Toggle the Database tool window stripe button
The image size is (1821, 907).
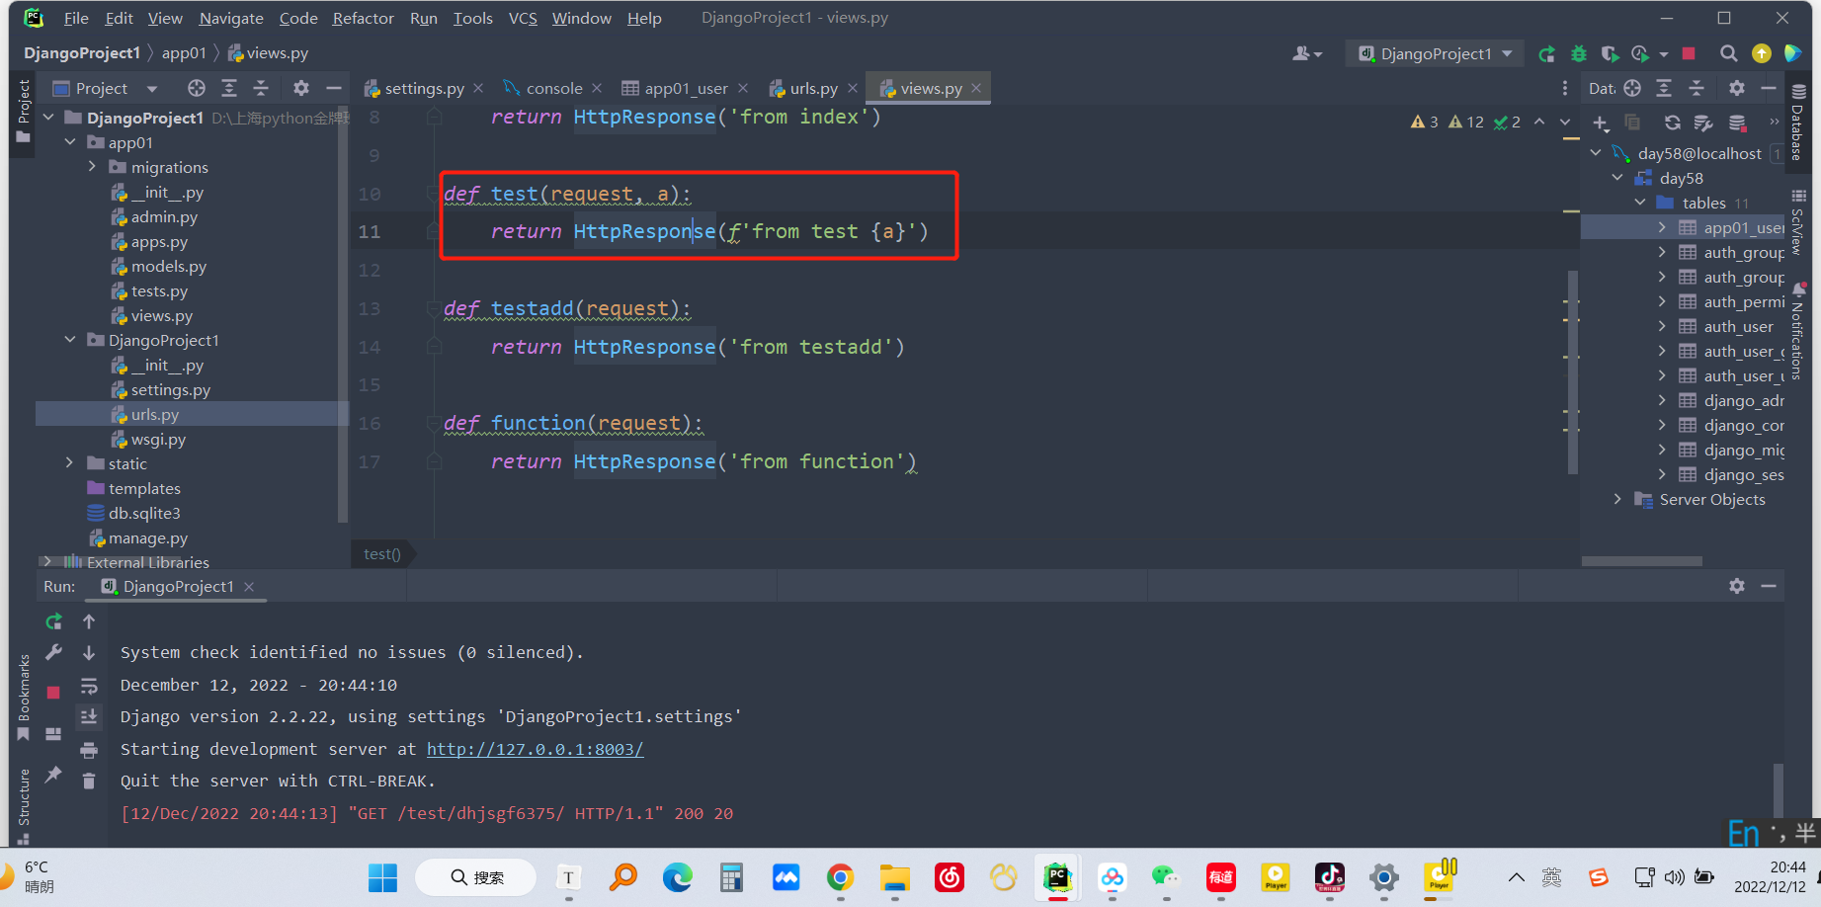1798,123
